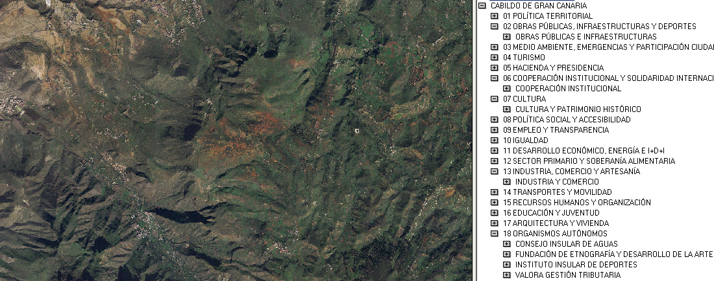
Task: Select VALORA GESTIÓN TRIBUTARIA label
Action: pyautogui.click(x=568, y=275)
